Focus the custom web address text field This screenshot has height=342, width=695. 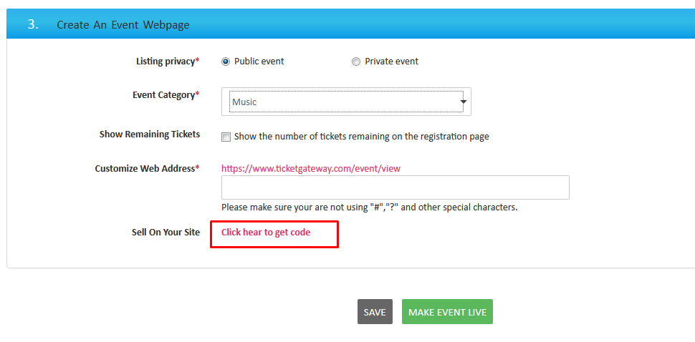pyautogui.click(x=395, y=187)
